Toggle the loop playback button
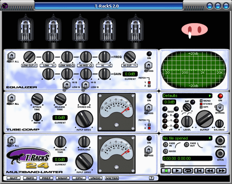232x184 pixels. point(188,171)
